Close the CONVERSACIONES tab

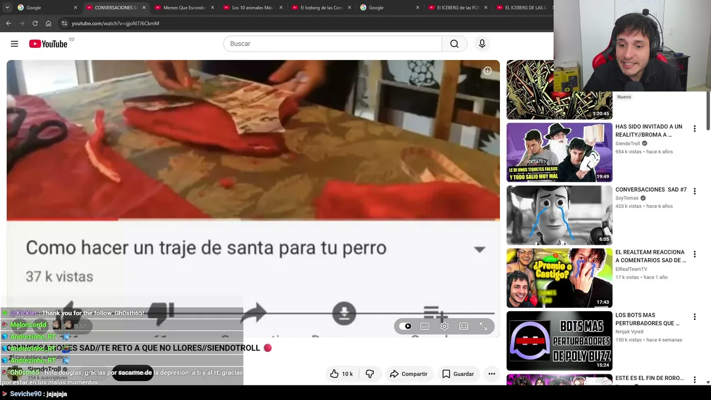pos(144,8)
